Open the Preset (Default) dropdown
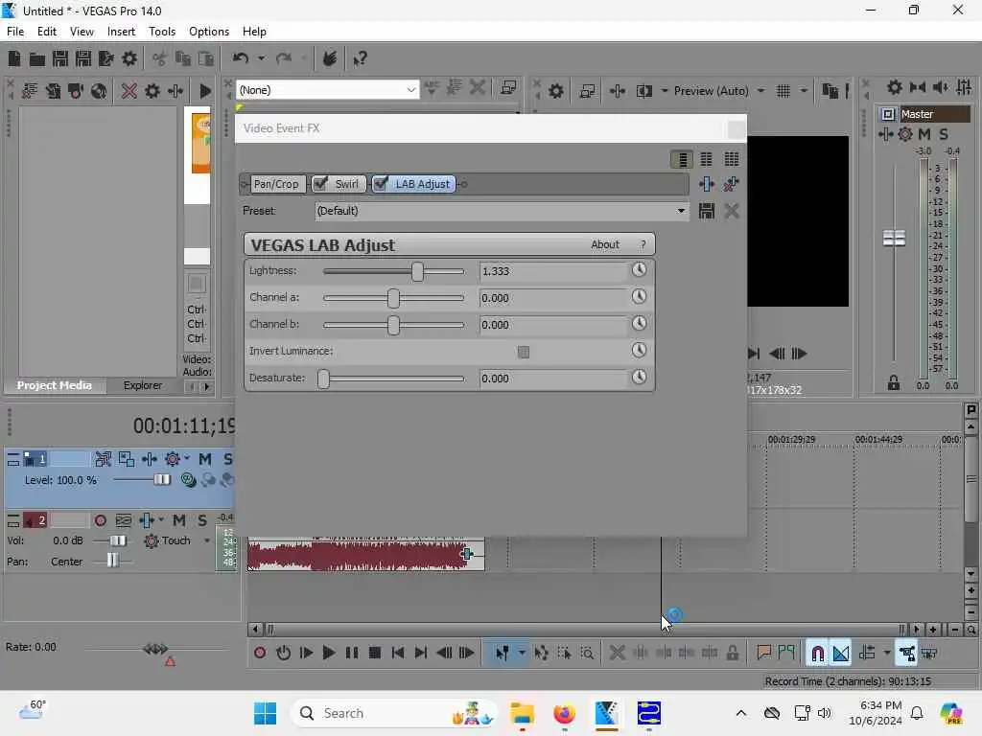The image size is (982, 736). 681,211
